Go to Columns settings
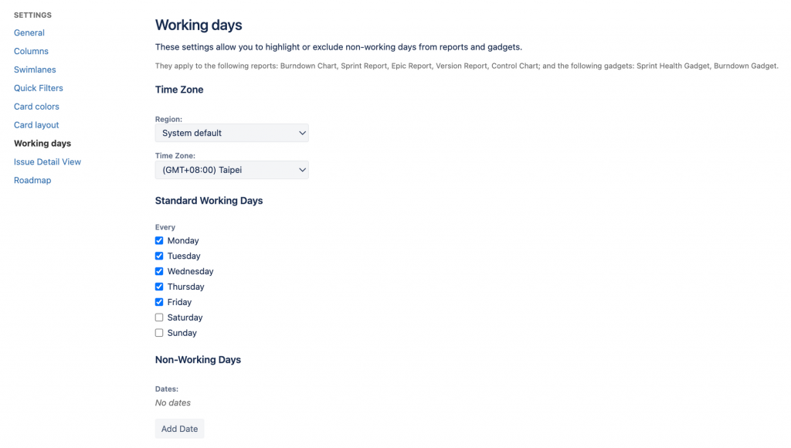Image resolution: width=791 pixels, height=448 pixels. coord(31,51)
